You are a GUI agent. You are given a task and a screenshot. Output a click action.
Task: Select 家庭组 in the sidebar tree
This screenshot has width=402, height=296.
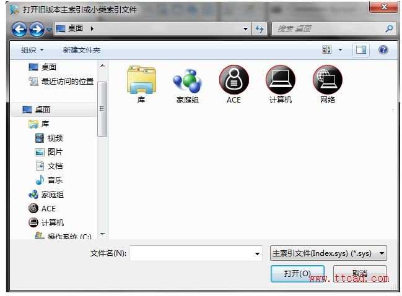tap(46, 195)
